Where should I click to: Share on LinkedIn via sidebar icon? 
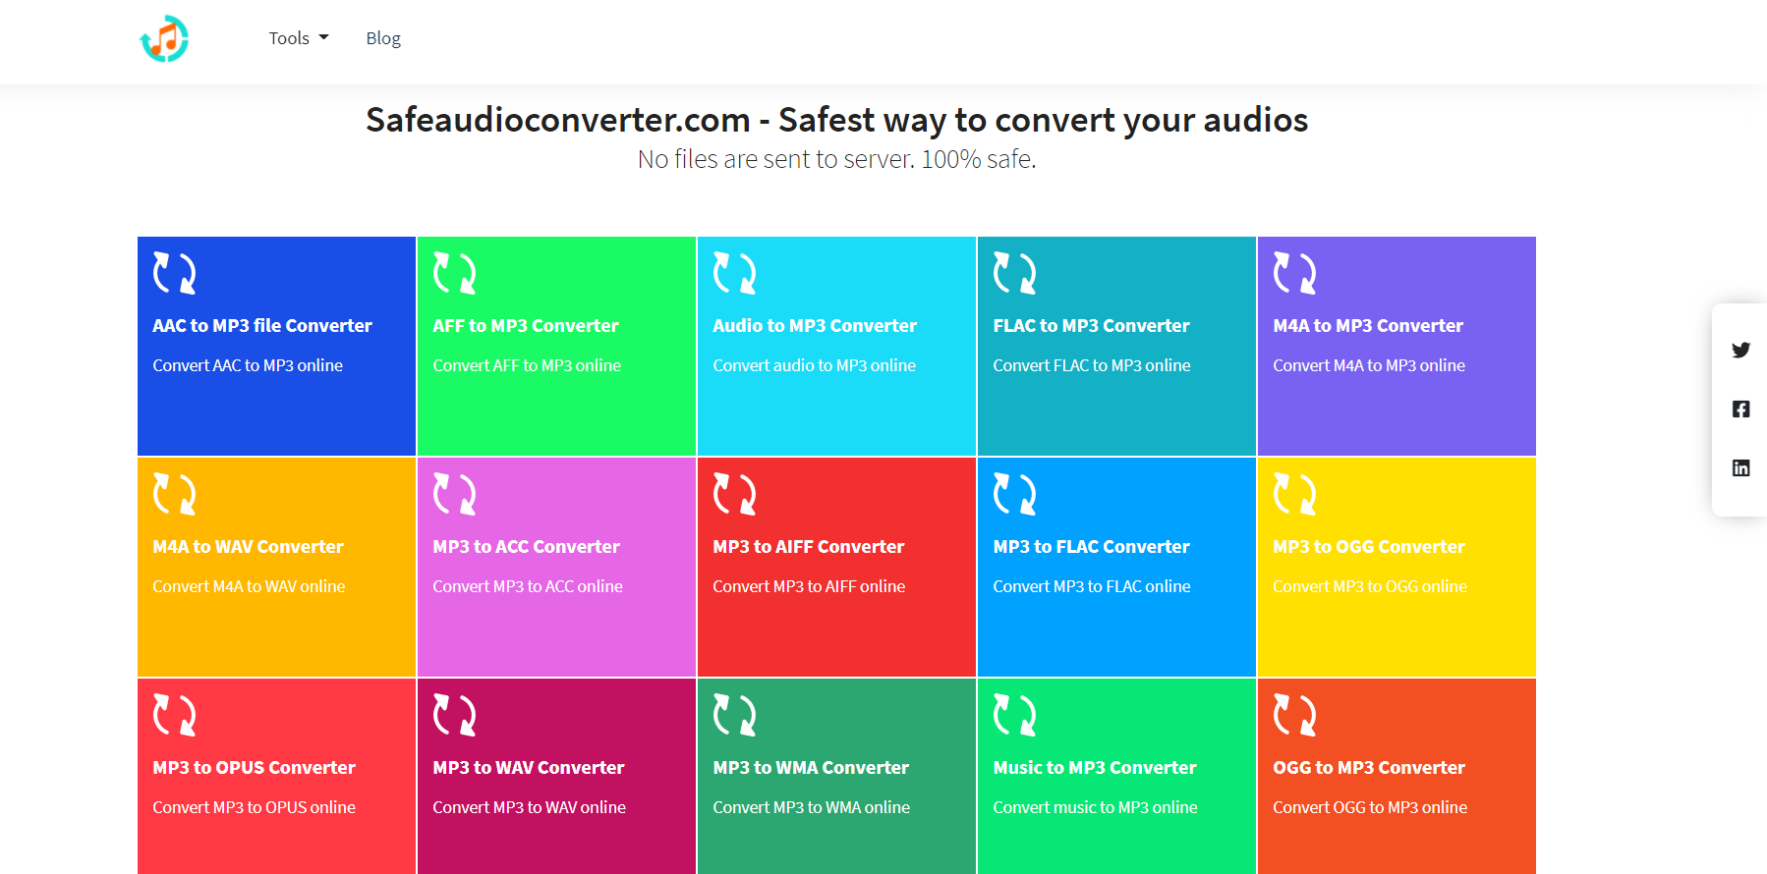1740,467
